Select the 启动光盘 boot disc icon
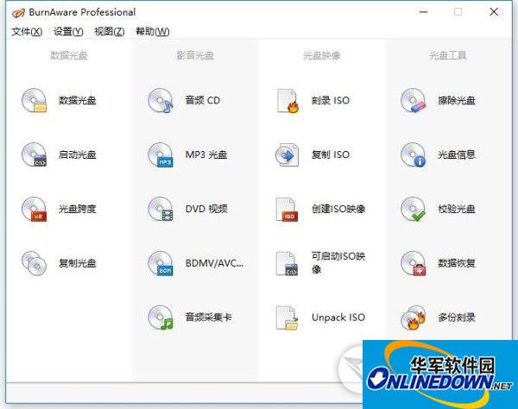This screenshot has height=409, width=518. pos(35,155)
